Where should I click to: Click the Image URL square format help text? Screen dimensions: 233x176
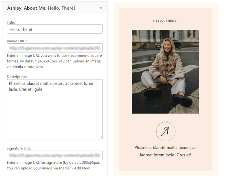click(x=54, y=61)
